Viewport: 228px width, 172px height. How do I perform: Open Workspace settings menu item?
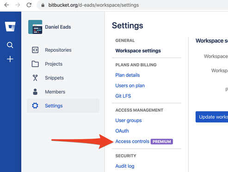point(138,50)
